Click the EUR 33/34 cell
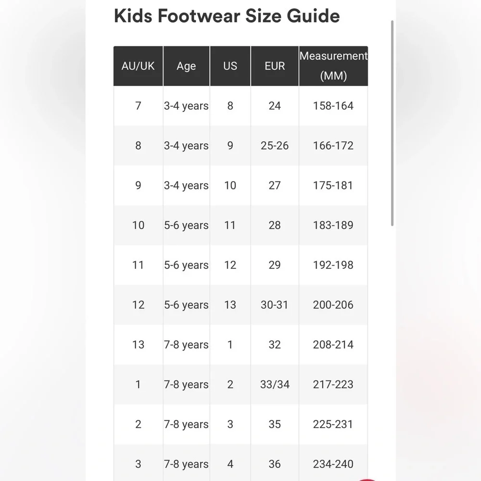This screenshot has width=481, height=481. (x=275, y=384)
